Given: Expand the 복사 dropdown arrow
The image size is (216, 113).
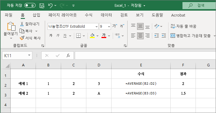Looking at the screenshot, I should [36, 31].
